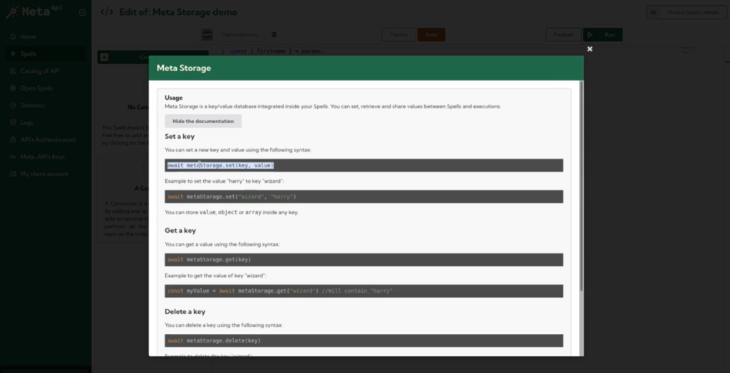
Task: Click the Deploy button in the background editor
Action: 399,35
